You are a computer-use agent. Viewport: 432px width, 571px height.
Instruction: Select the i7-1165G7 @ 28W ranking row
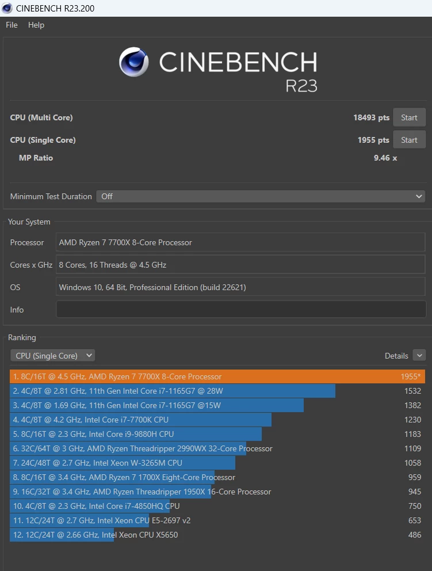(x=217, y=391)
